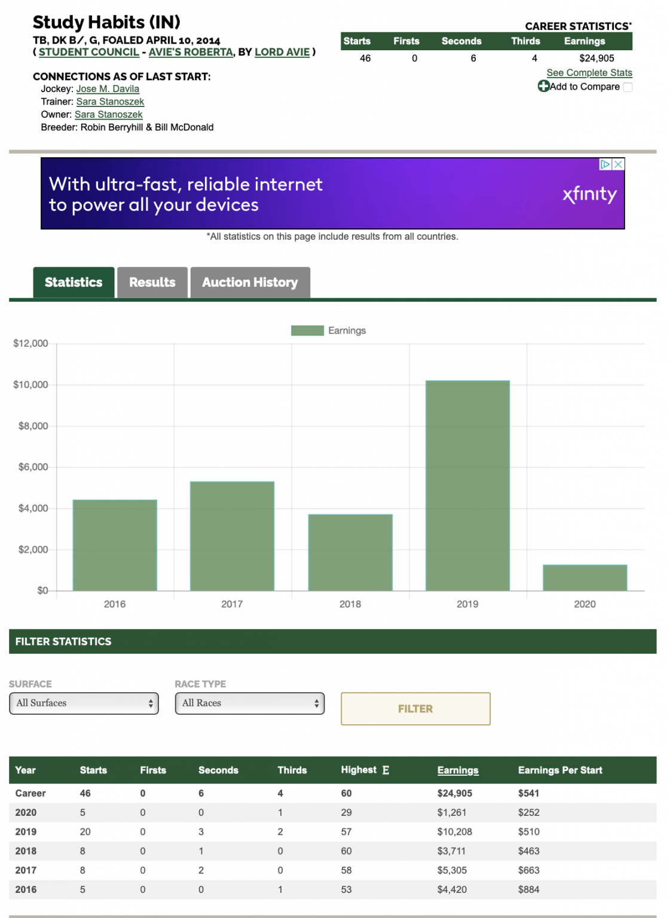Switch to the Results tab
The image size is (670, 918).
[x=152, y=283]
